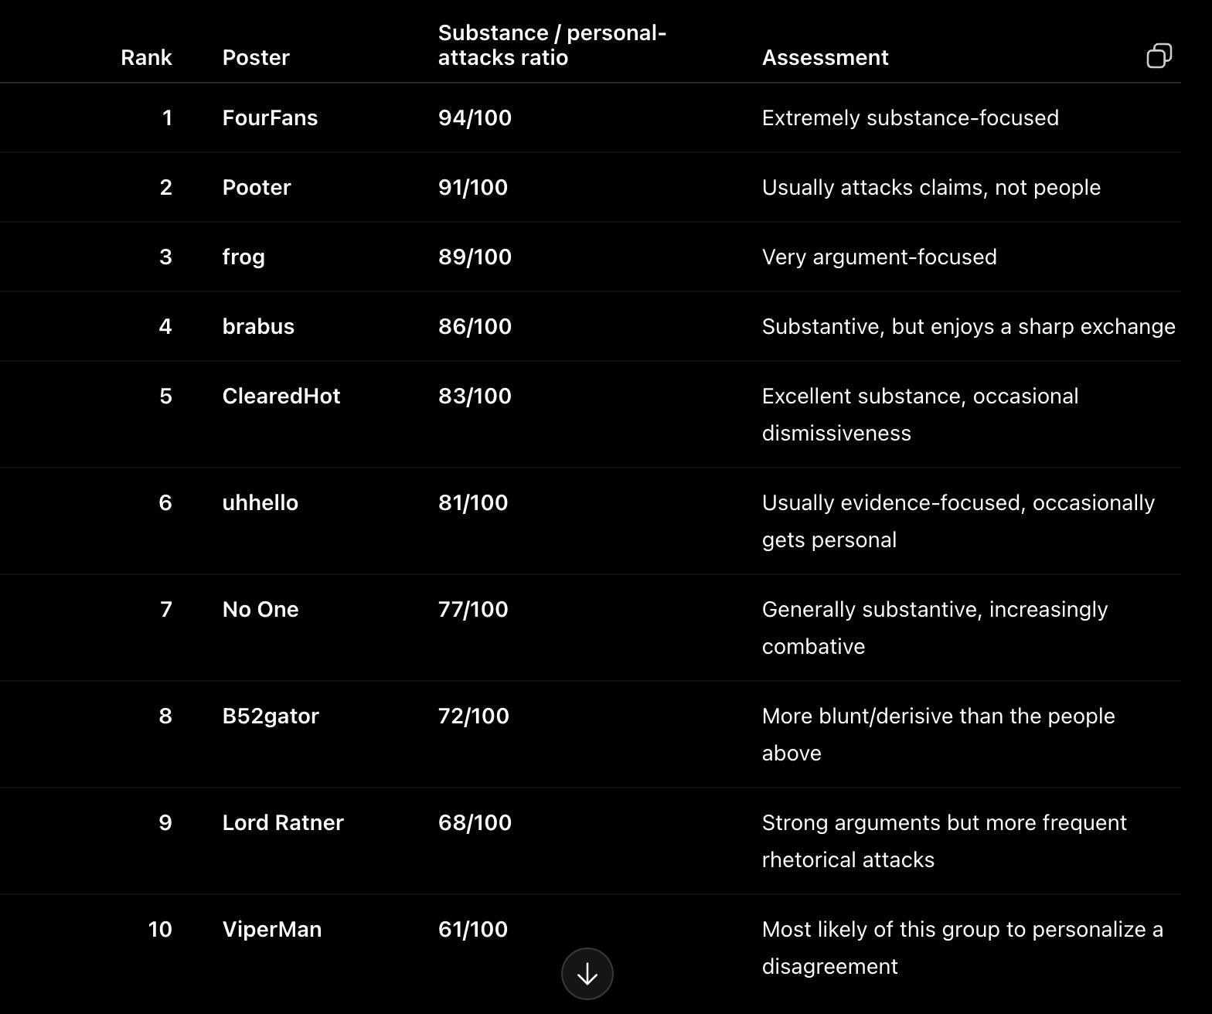Click the scroll-to-bottom arrow button

point(587,974)
